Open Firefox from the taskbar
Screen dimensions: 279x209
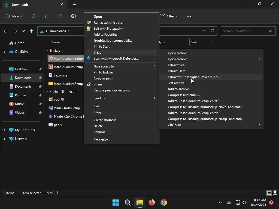tap(151, 202)
